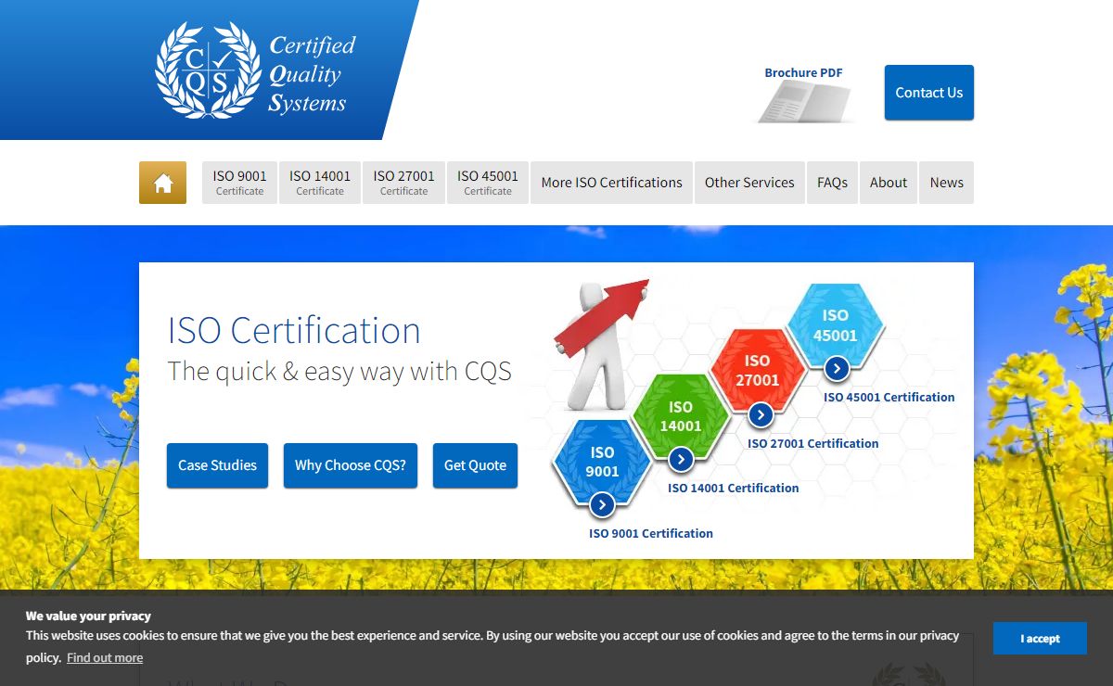1113x686 pixels.
Task: Click the Get Quote button
Action: click(x=475, y=465)
